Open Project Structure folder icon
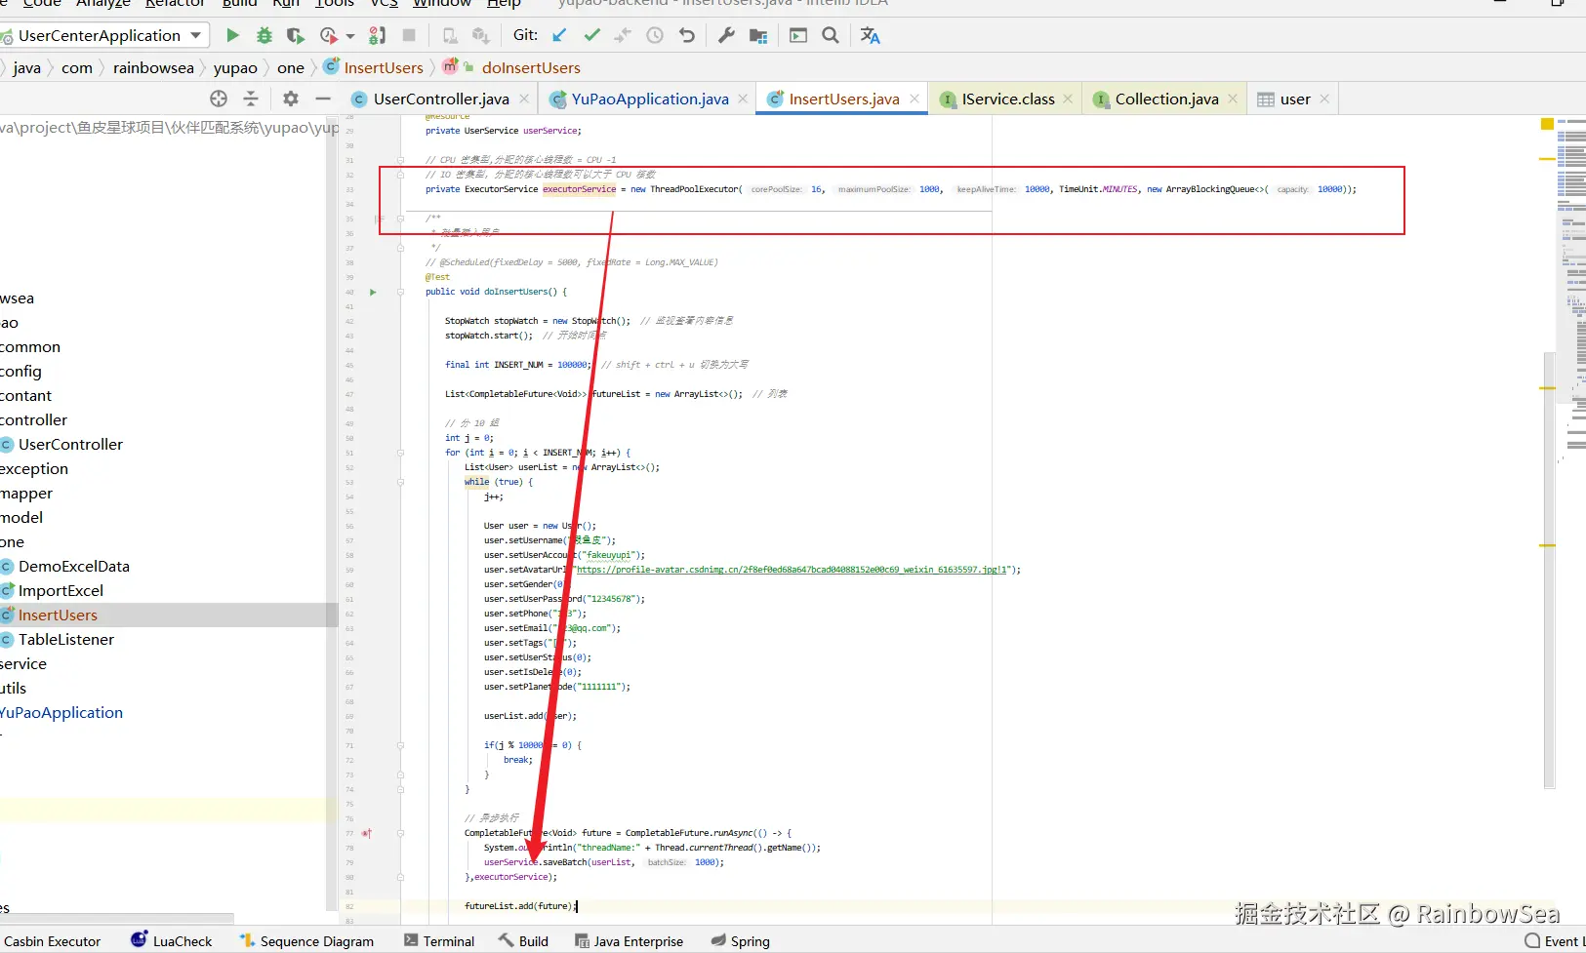Screen dimensions: 1586x953 coord(758,35)
